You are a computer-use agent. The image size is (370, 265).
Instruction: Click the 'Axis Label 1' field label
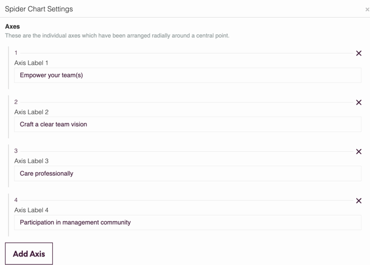(x=31, y=63)
